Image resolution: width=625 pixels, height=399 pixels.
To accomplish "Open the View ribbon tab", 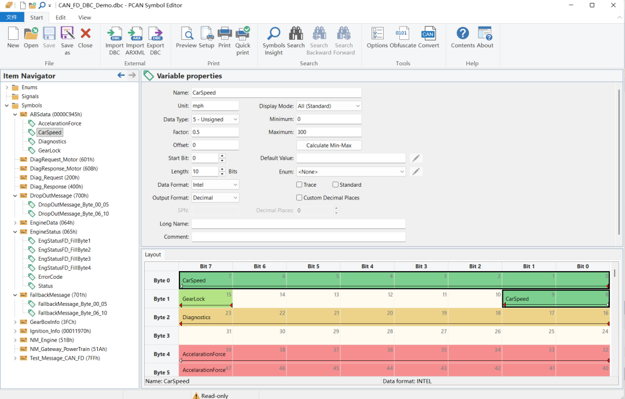I will pyautogui.click(x=84, y=17).
